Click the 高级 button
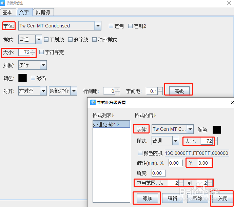 tap(179, 91)
